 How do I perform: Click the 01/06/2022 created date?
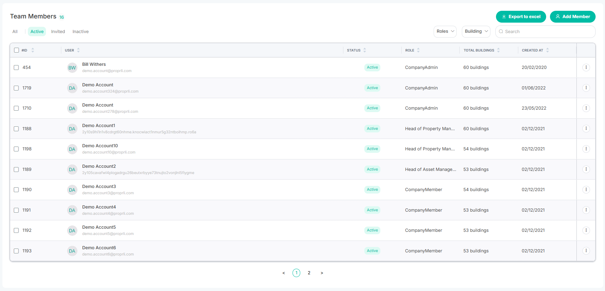pyautogui.click(x=534, y=88)
